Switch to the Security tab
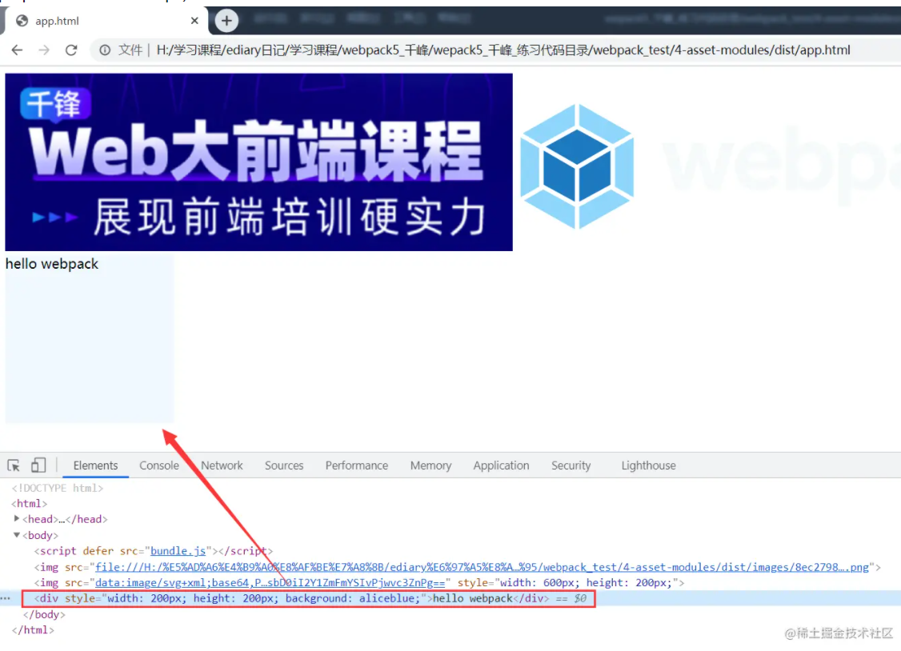Viewport: 901px width, 651px height. tap(571, 465)
